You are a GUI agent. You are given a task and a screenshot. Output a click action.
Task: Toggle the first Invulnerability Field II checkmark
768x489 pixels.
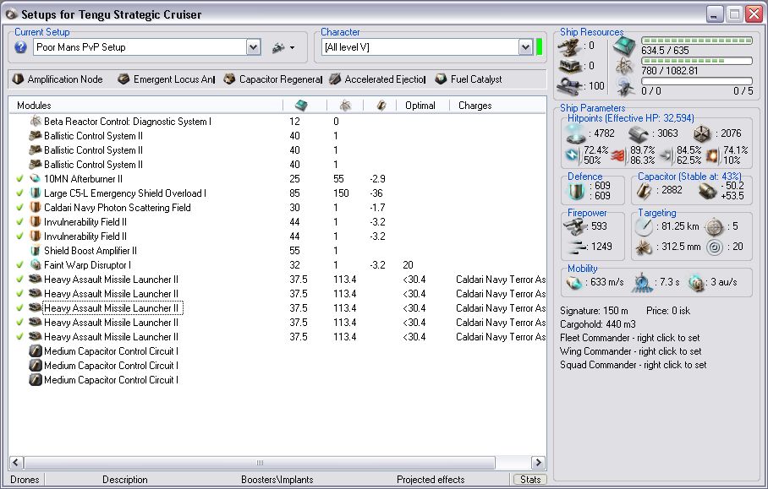click(19, 221)
